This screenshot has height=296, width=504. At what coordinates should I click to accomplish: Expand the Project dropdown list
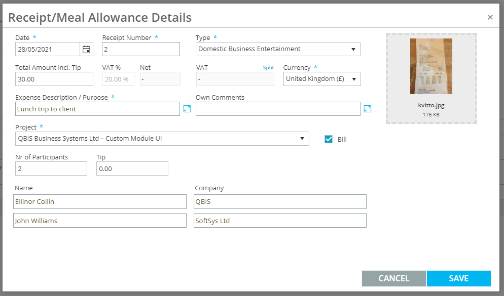pyautogui.click(x=162, y=139)
